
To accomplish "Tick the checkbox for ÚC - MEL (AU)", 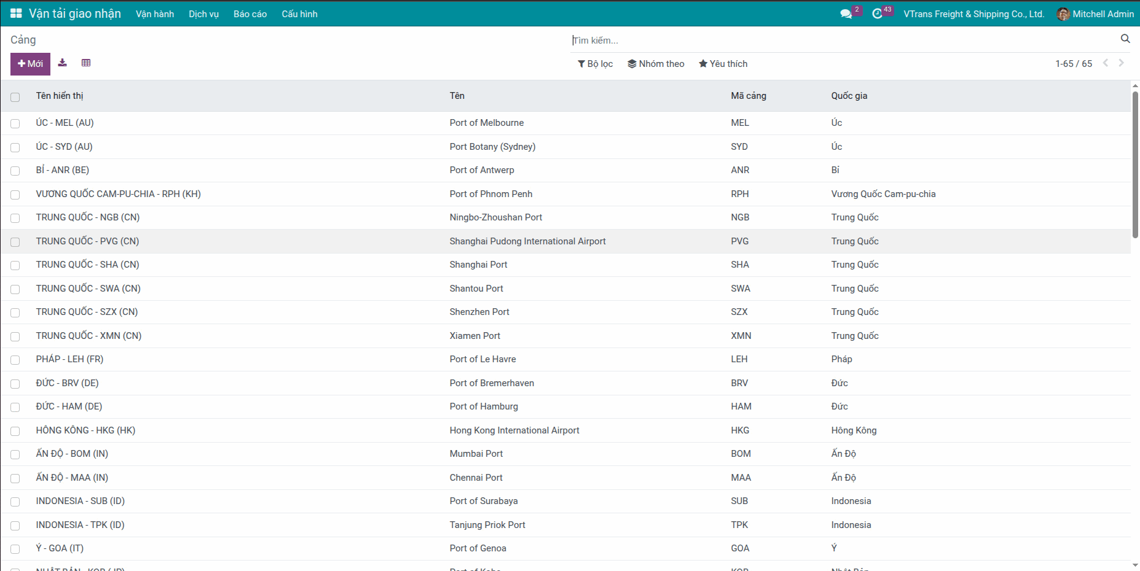I will pos(15,123).
